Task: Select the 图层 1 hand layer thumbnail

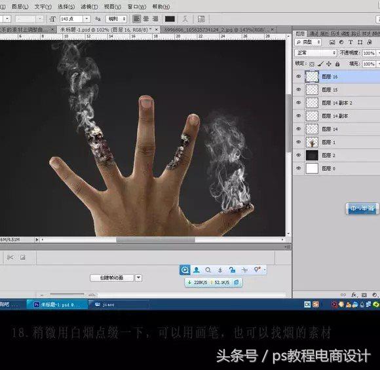Action: coord(312,142)
